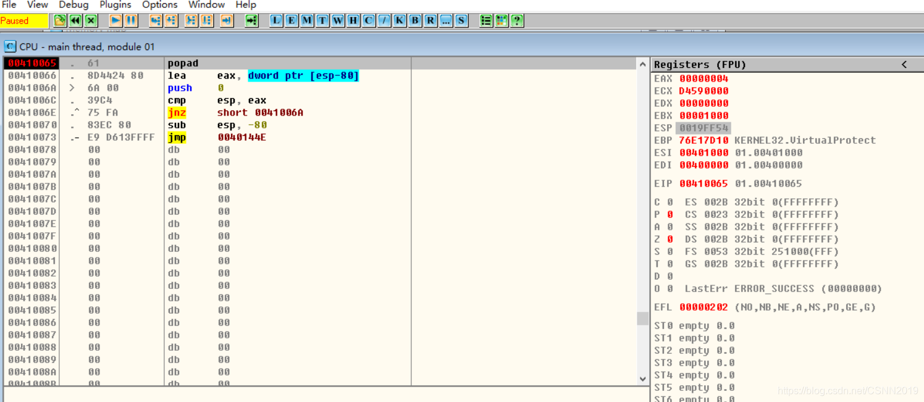Click the Z flag value

click(x=670, y=239)
